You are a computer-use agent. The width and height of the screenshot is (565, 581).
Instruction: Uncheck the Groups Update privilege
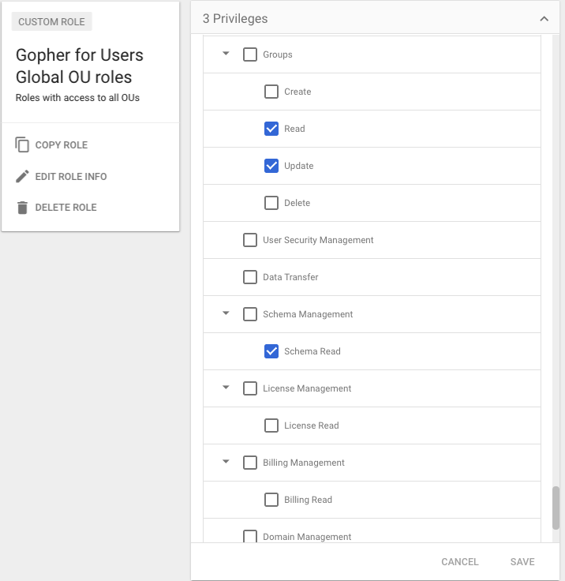tap(271, 166)
